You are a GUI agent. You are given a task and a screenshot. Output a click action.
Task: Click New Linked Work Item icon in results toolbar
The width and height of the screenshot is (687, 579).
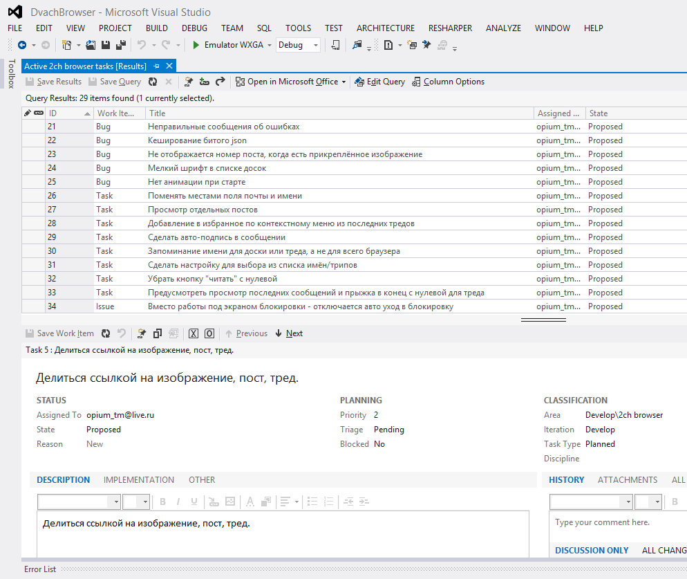[x=189, y=82]
